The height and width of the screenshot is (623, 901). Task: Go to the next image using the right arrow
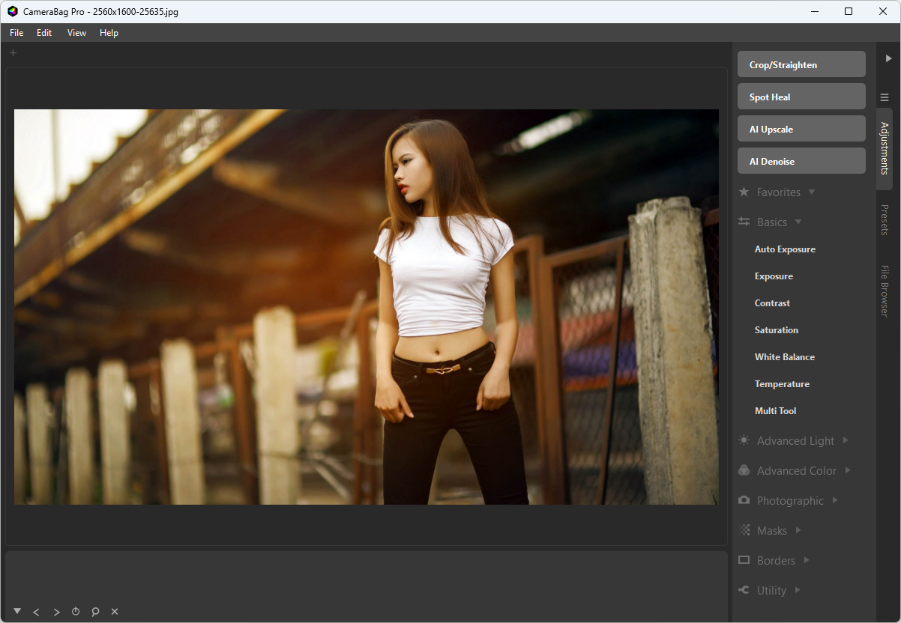tap(56, 612)
